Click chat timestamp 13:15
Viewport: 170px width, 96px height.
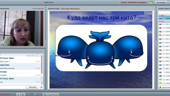[38, 82]
